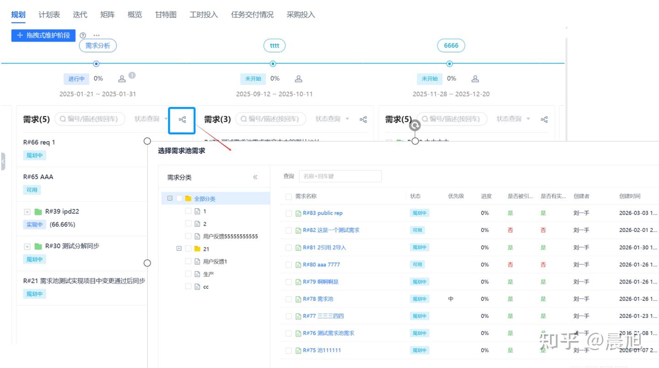659x368 pixels.
Task: Check the box for R#79 啊啊啊是
Action: [288, 282]
